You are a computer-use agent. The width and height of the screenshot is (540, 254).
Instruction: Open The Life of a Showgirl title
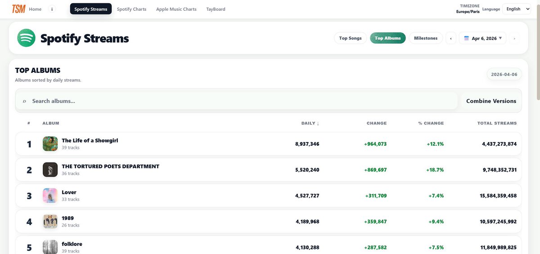(x=90, y=141)
